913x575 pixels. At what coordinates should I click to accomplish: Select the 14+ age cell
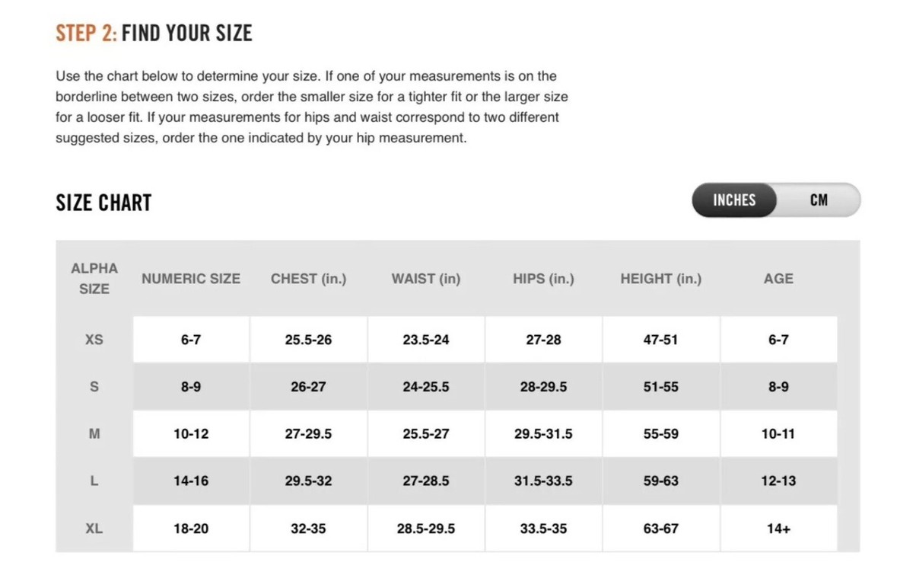(778, 529)
